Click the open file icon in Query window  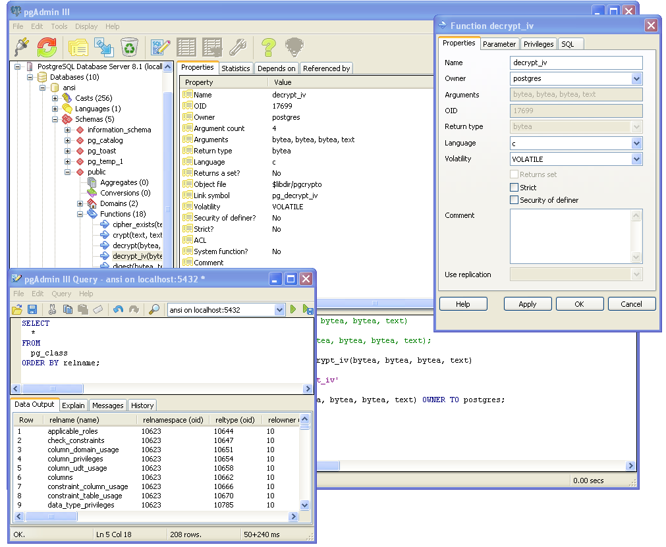[x=17, y=309]
